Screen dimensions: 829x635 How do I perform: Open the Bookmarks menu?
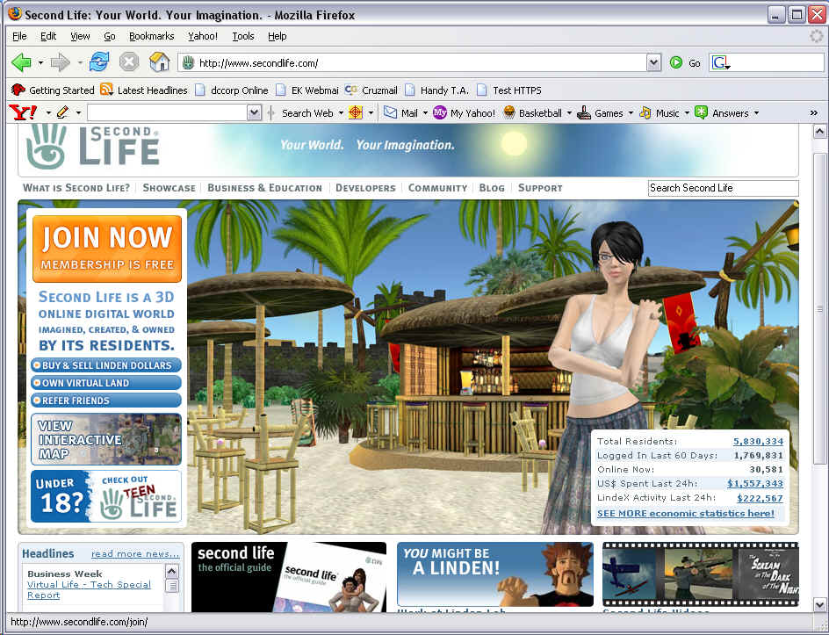[x=151, y=36]
